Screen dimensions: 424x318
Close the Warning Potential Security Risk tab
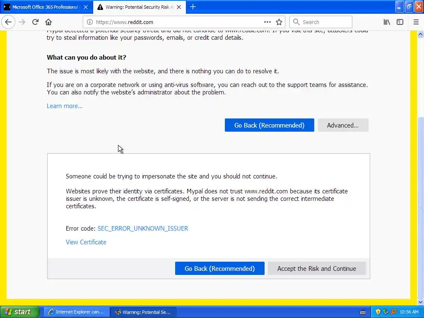coord(179,7)
